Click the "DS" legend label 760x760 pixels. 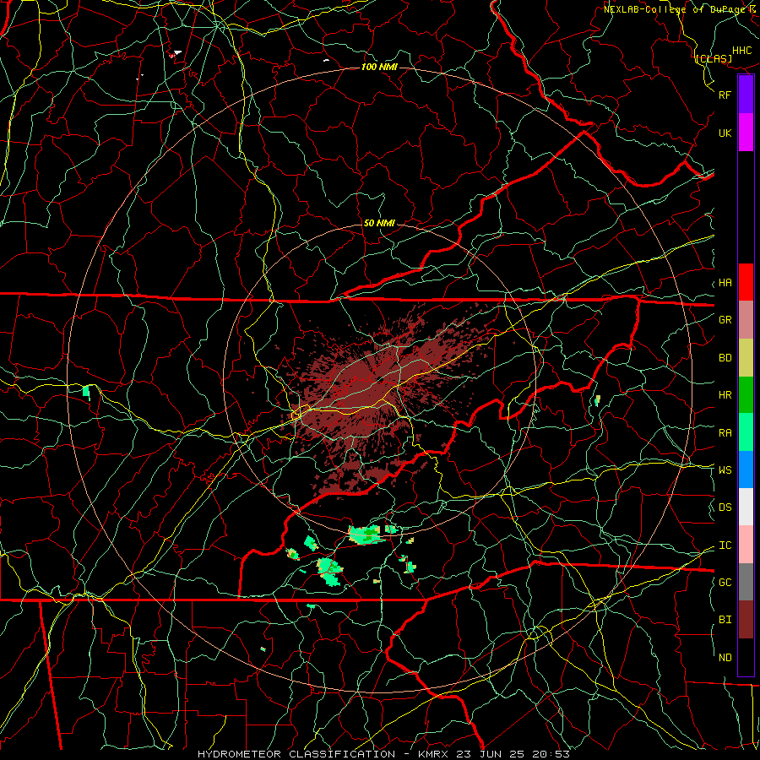[725, 508]
